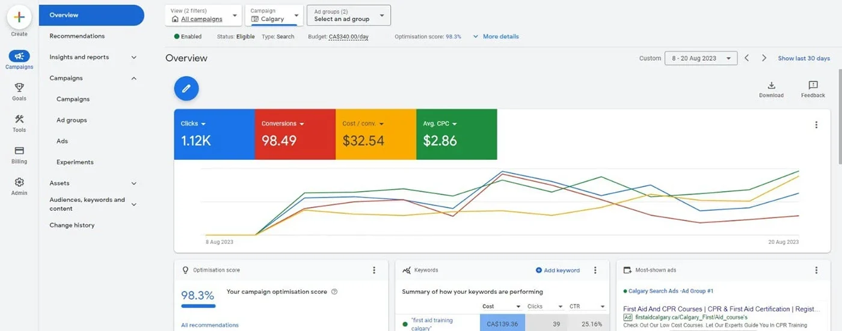Open Recommendations in the sidebar
The height and width of the screenshot is (331, 842).
coord(77,36)
